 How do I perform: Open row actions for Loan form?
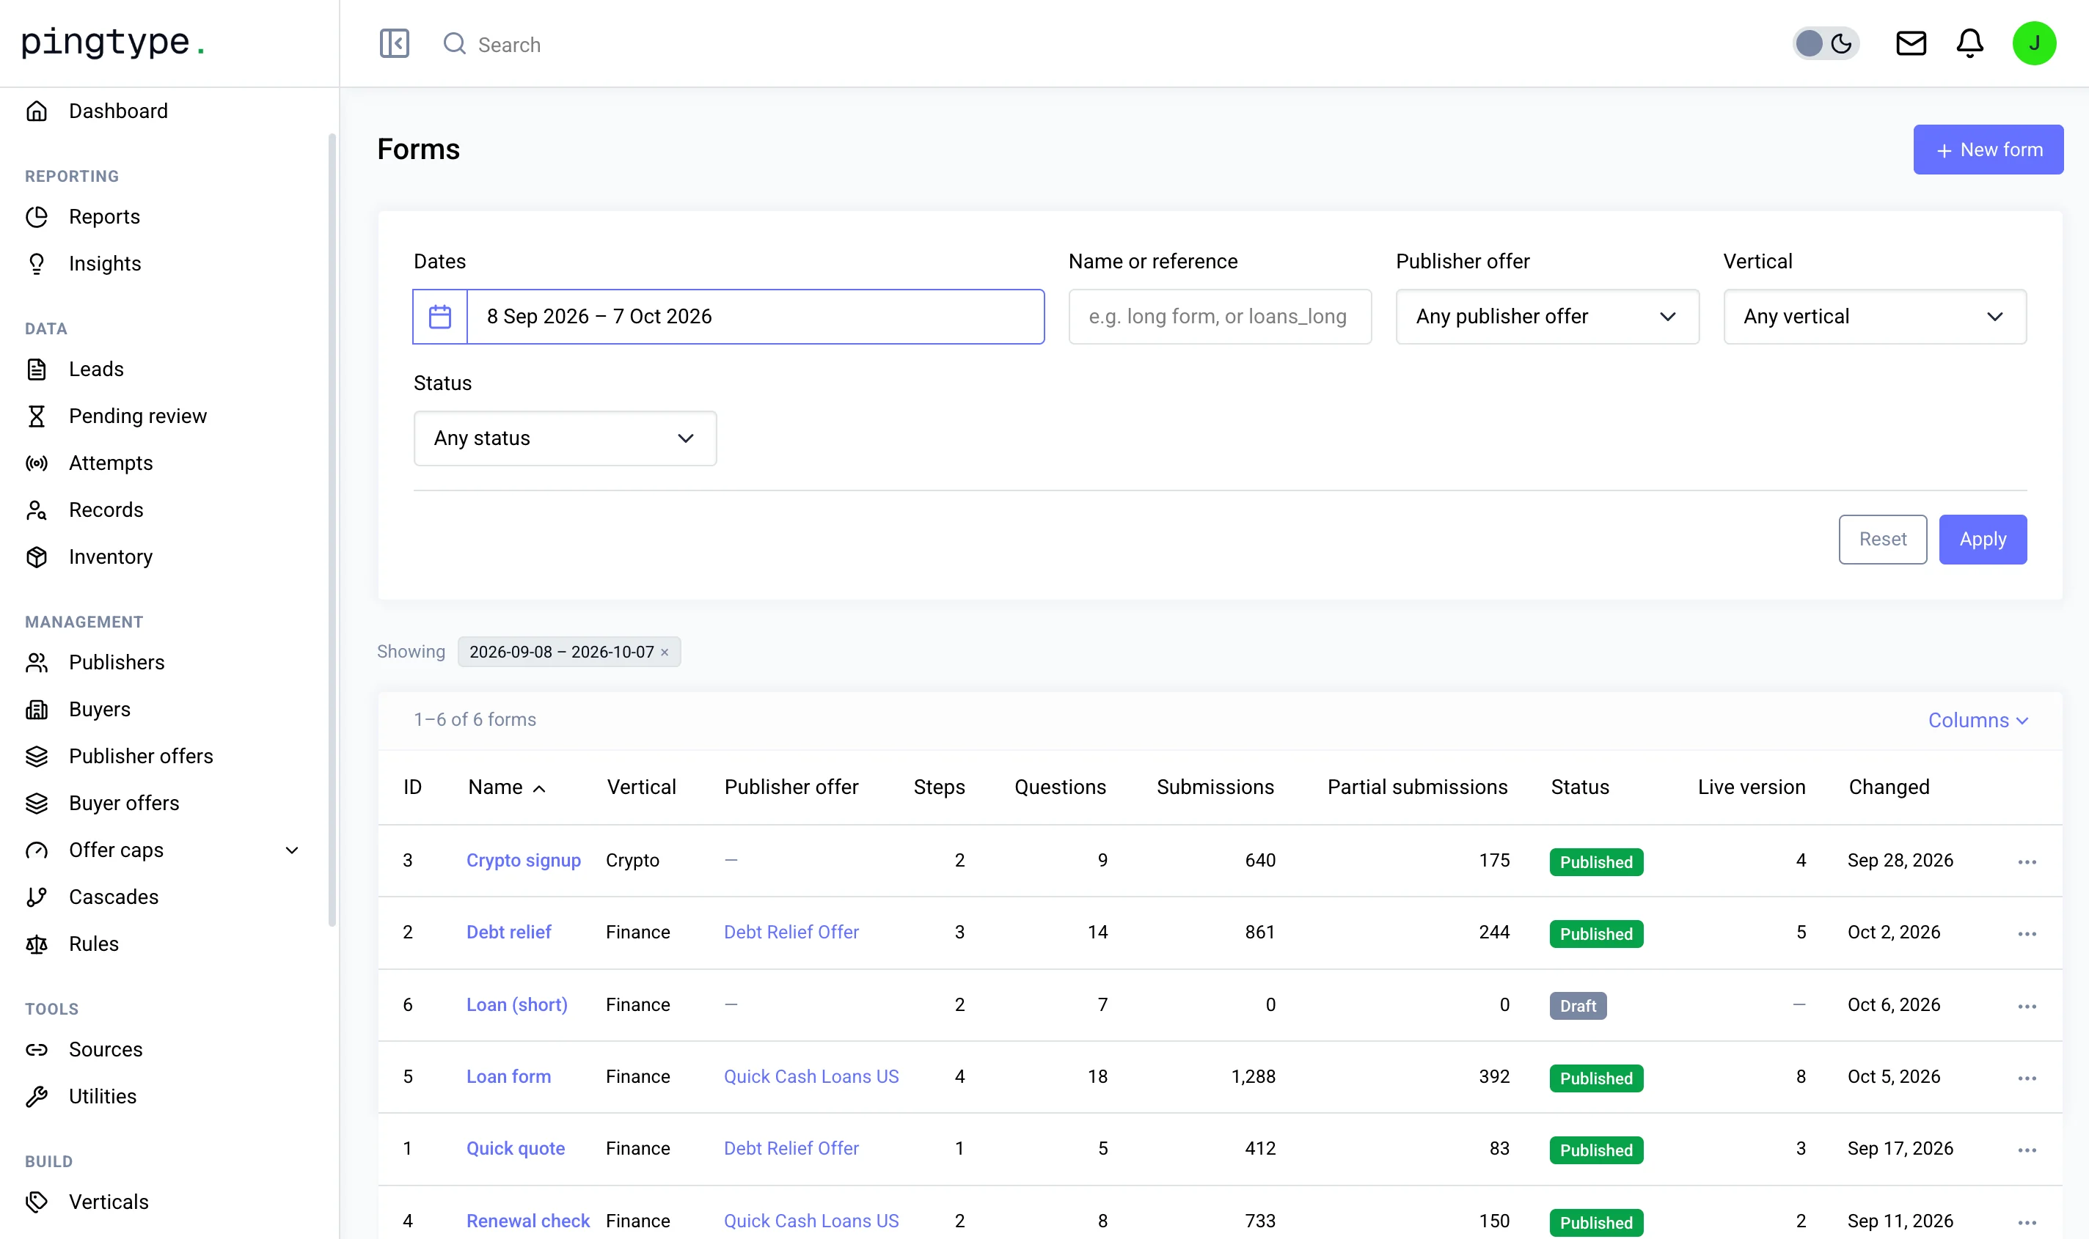pos(2027,1078)
